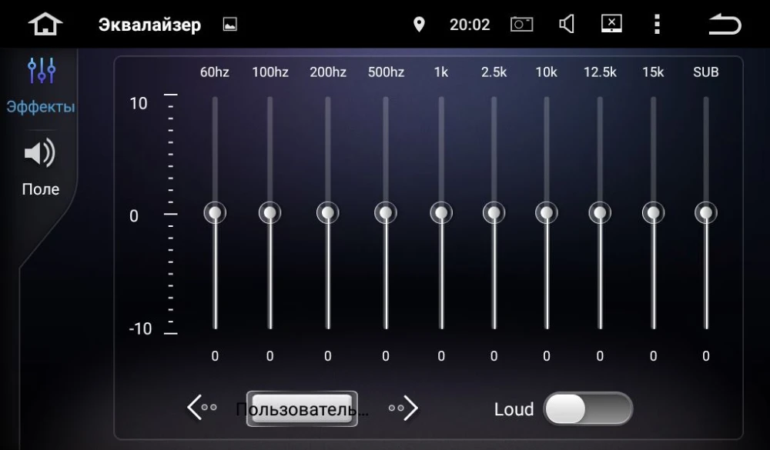Viewport: 770px width, 450px height.
Task: Click the SUB band slider handle
Action: 706,213
